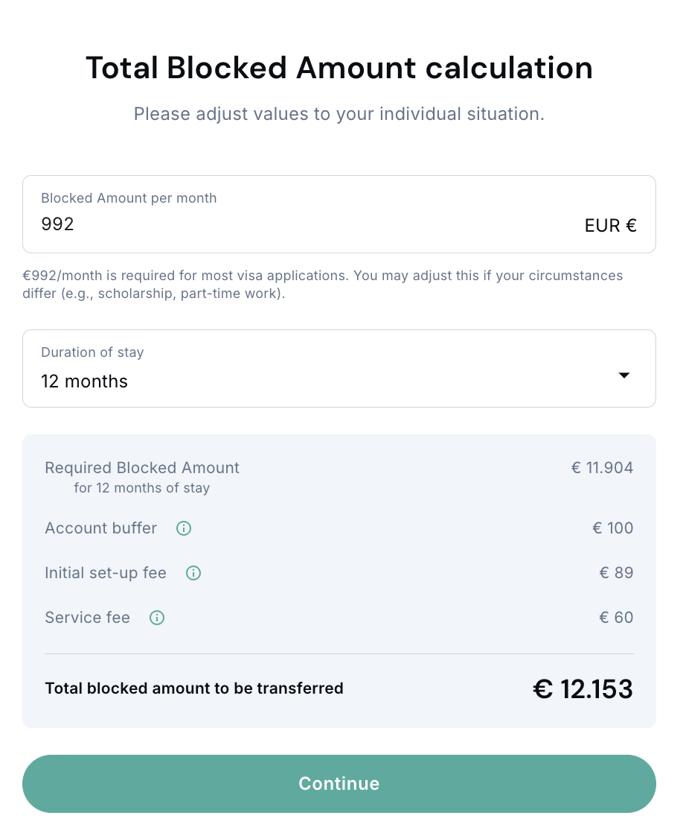Focus the Blocked Amount per month field
The height and width of the screenshot is (833, 686).
pos(298,224)
